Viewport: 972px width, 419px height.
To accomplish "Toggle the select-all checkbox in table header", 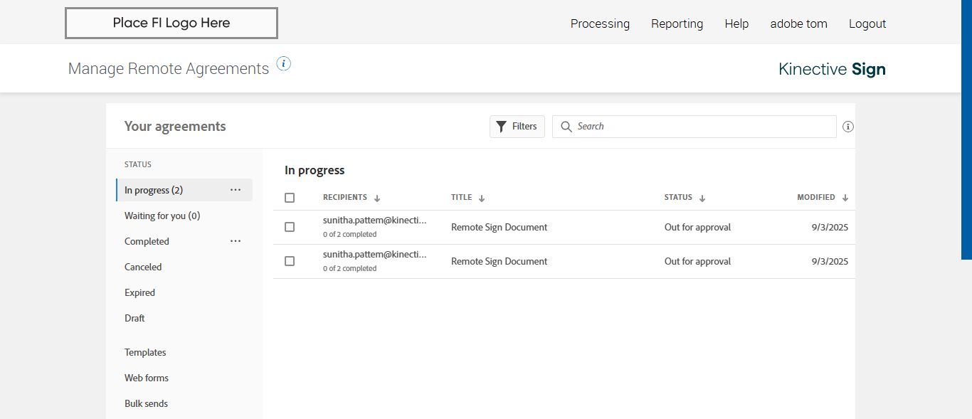I will click(290, 198).
